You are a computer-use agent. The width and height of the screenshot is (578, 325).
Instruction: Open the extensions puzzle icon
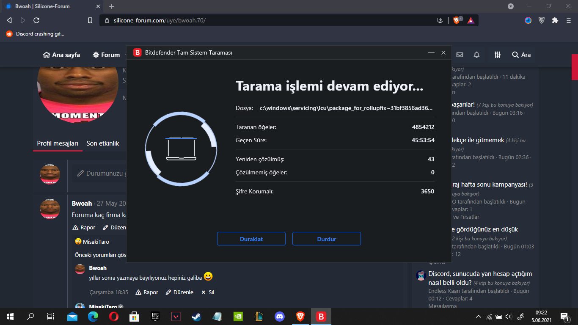tap(555, 20)
